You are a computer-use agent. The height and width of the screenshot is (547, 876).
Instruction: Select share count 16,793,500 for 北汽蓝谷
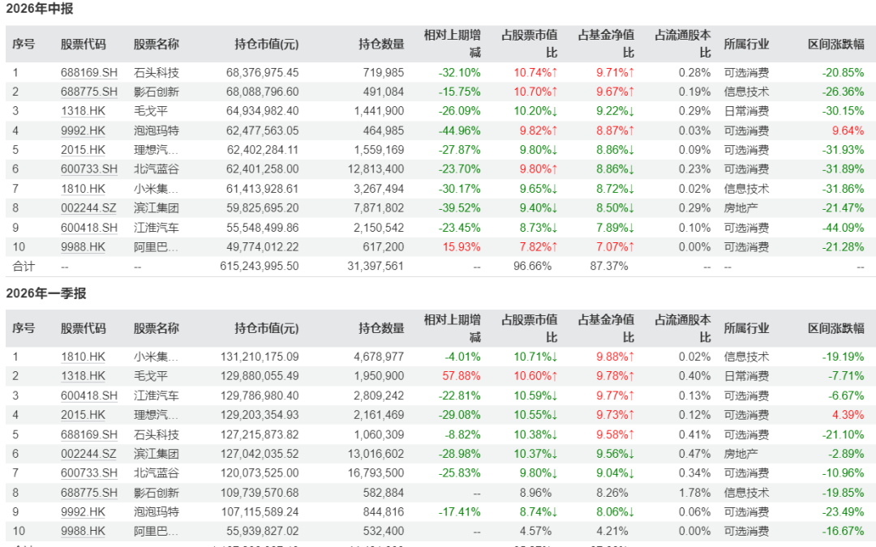[x=376, y=473]
